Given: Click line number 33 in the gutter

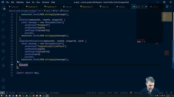Looking at the screenshot, I should 12,22.
